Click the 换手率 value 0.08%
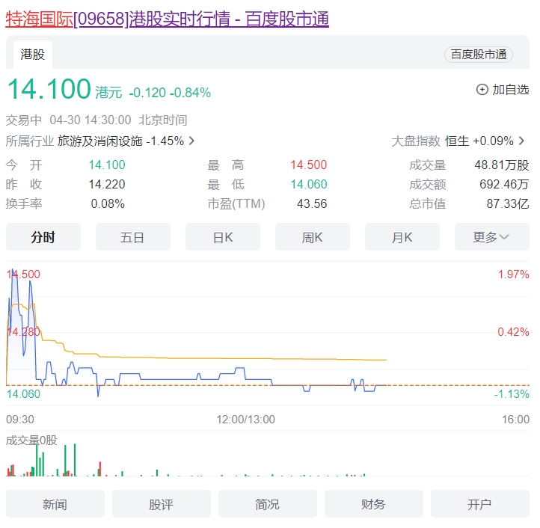540x528 pixels. tap(108, 203)
